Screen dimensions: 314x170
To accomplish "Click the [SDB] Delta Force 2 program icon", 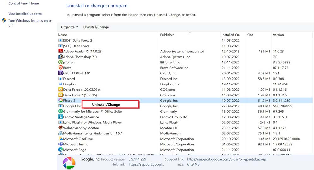I will pyautogui.click(x=60, y=40).
